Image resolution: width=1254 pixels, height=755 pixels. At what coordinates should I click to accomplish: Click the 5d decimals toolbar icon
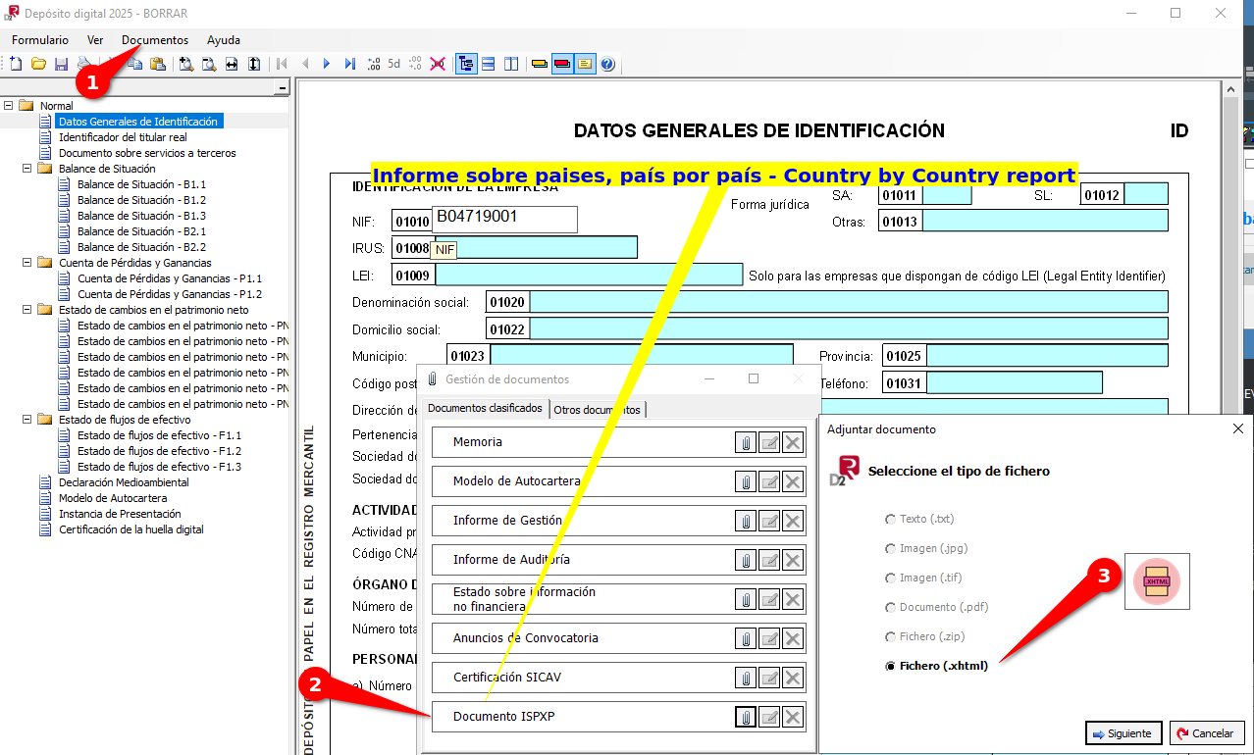393,64
